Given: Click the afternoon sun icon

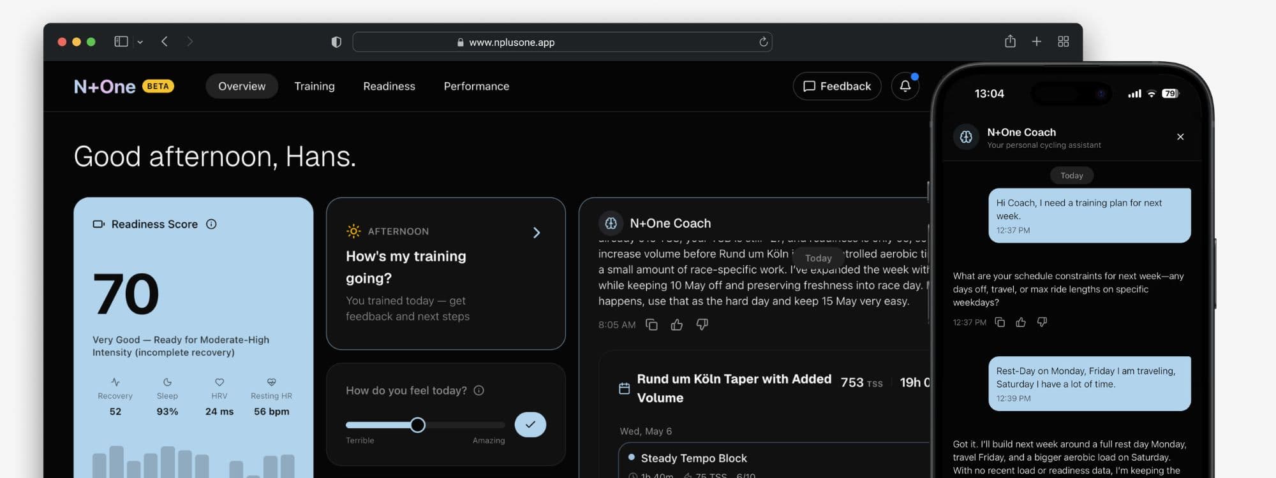Looking at the screenshot, I should pos(353,231).
